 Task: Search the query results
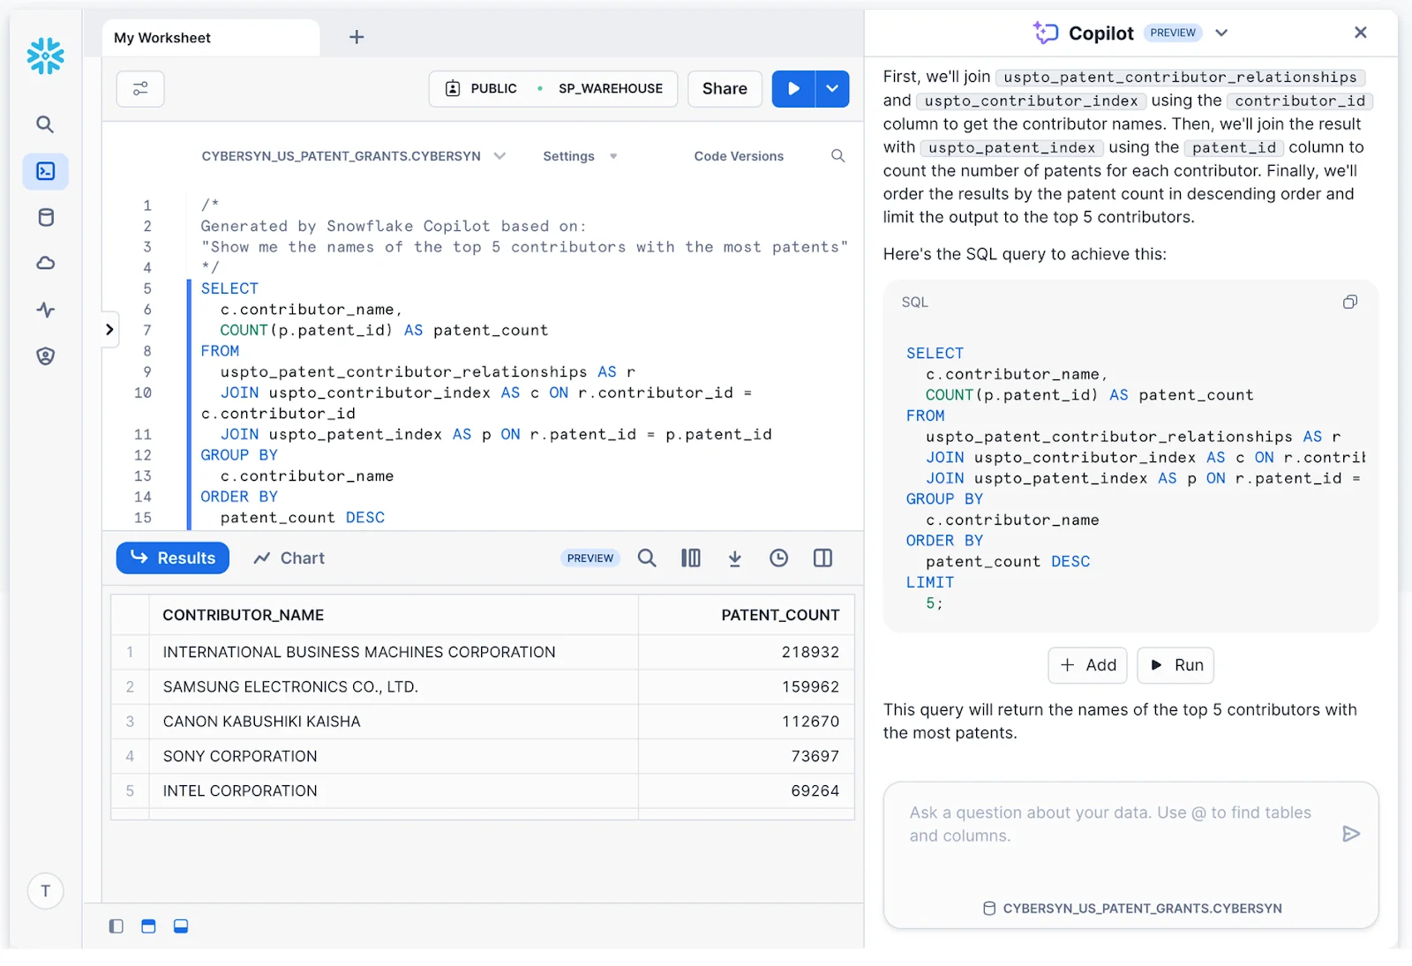pyautogui.click(x=647, y=558)
